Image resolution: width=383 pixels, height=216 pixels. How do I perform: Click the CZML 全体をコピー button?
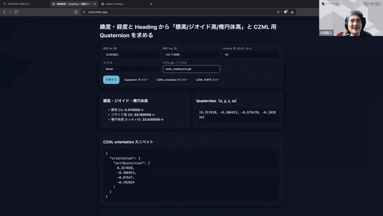(207, 80)
